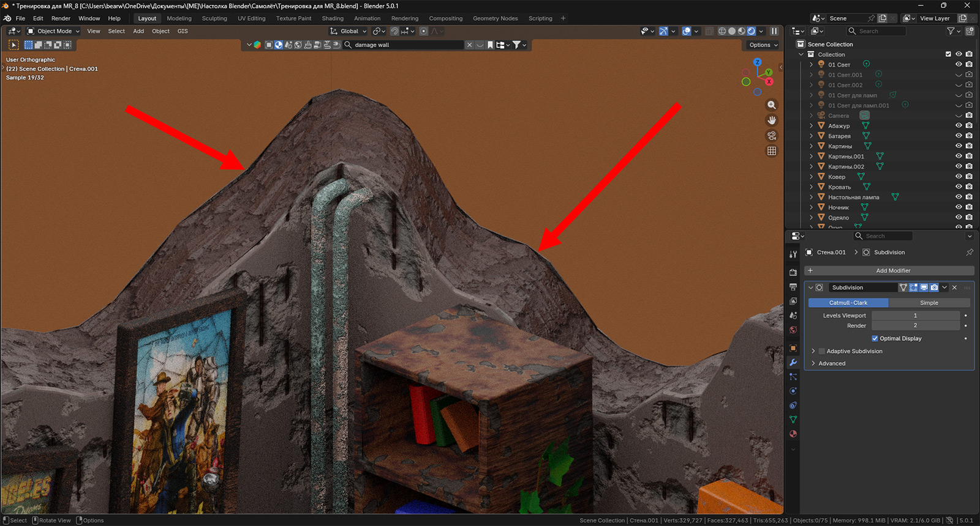Select Simple subdivision type

click(x=929, y=303)
